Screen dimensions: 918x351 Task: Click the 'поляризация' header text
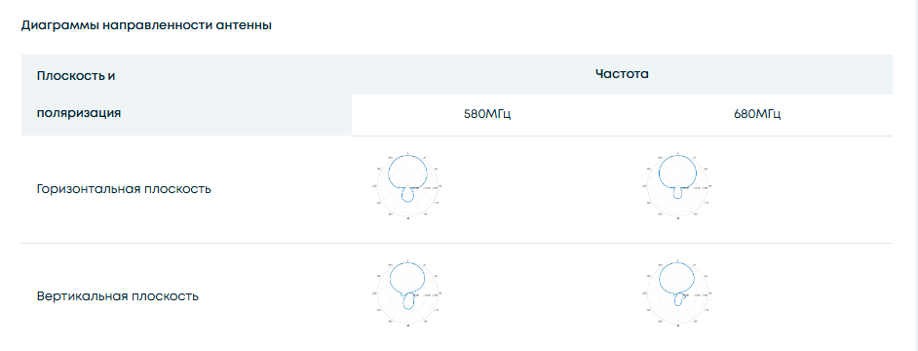(79, 113)
